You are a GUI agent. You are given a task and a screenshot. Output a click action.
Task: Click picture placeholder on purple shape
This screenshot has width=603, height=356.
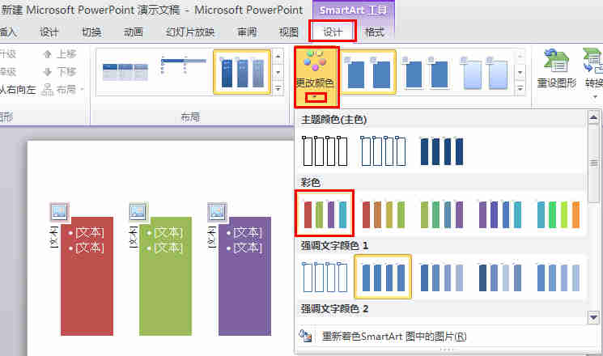click(x=217, y=212)
